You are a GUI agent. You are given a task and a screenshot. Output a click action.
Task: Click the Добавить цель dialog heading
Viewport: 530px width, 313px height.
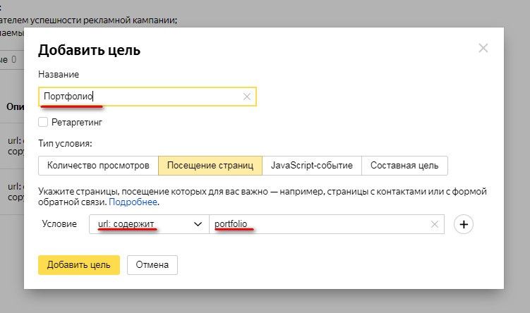click(89, 50)
